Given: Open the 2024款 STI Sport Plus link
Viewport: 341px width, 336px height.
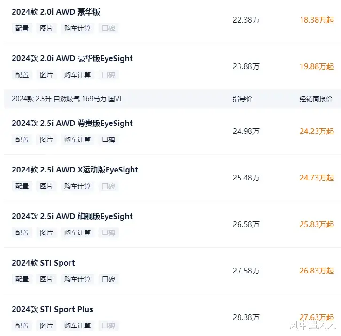Looking at the screenshot, I should tap(52, 309).
